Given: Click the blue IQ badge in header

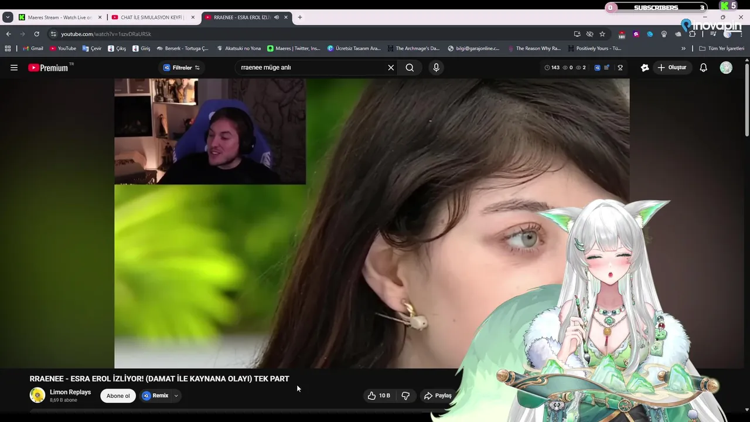Looking at the screenshot, I should click(597, 67).
